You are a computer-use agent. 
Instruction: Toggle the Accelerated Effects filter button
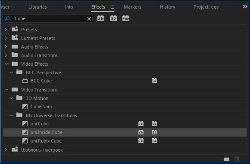(x=101, y=18)
